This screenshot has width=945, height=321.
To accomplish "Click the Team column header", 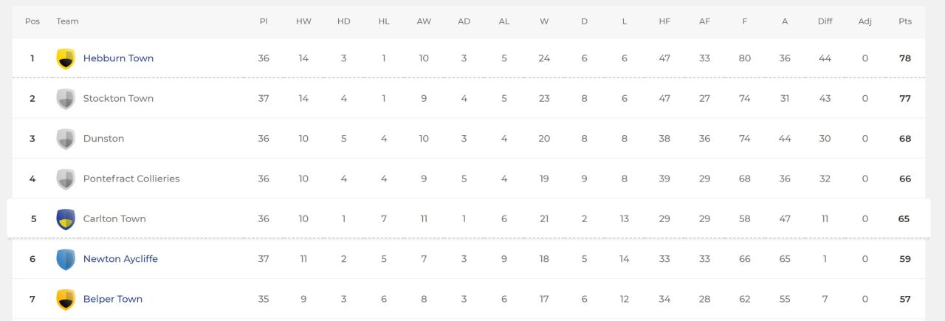I will 67,21.
